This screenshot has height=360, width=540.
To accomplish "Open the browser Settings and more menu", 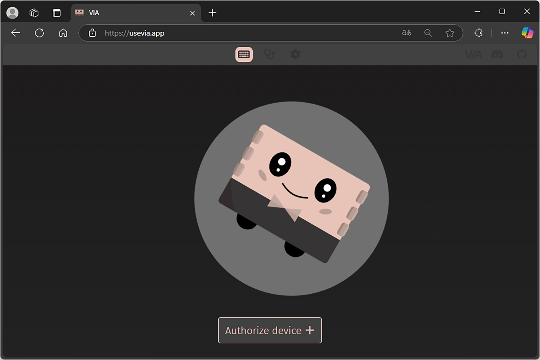I will tap(505, 33).
